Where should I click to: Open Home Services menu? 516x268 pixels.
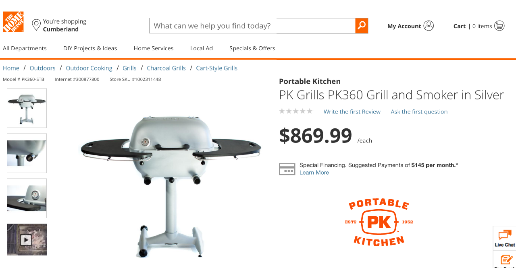point(154,48)
